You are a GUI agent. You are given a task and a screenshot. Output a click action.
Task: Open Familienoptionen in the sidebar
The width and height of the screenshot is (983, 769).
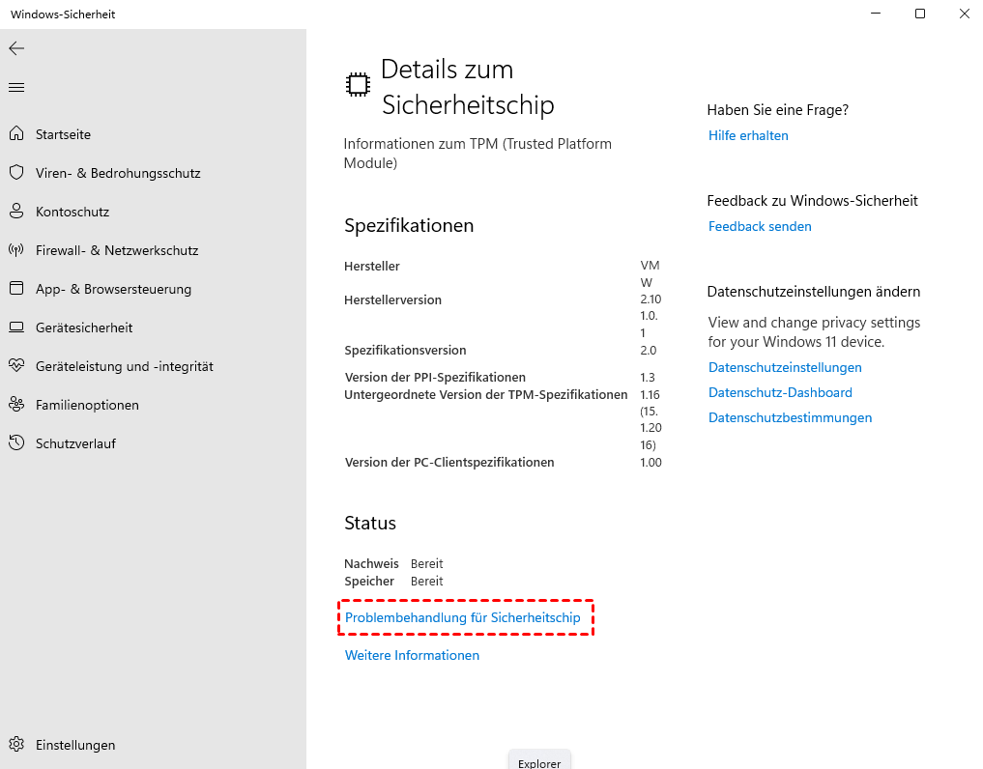click(x=87, y=405)
